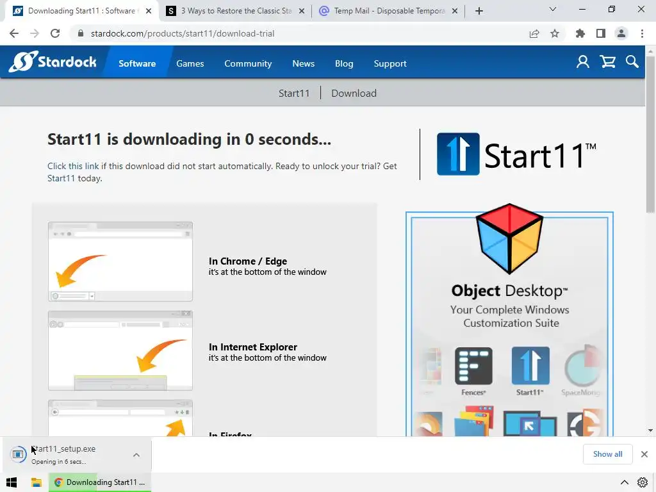The image size is (656, 492).
Task: Open Blog menu item
Action: coord(344,63)
